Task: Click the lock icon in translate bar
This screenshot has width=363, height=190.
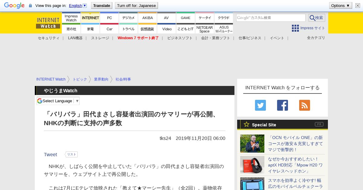Action: [30, 6]
